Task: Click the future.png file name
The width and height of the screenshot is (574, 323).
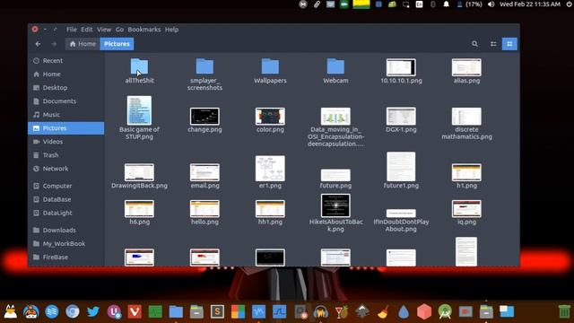Action: 335,186
